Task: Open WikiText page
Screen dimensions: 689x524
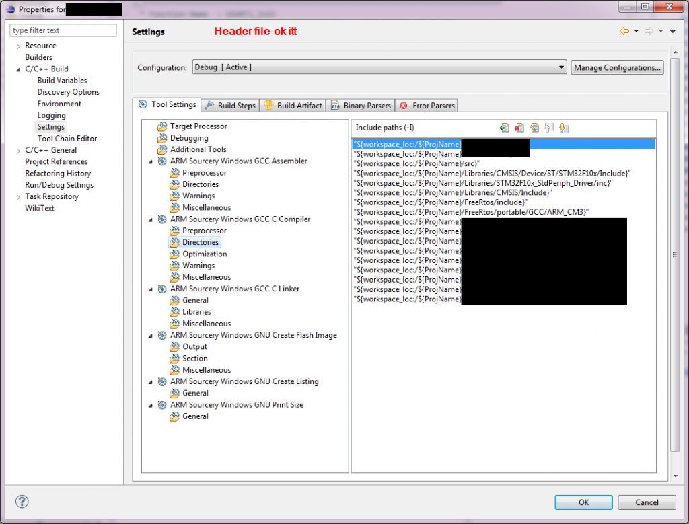Action: (39, 209)
